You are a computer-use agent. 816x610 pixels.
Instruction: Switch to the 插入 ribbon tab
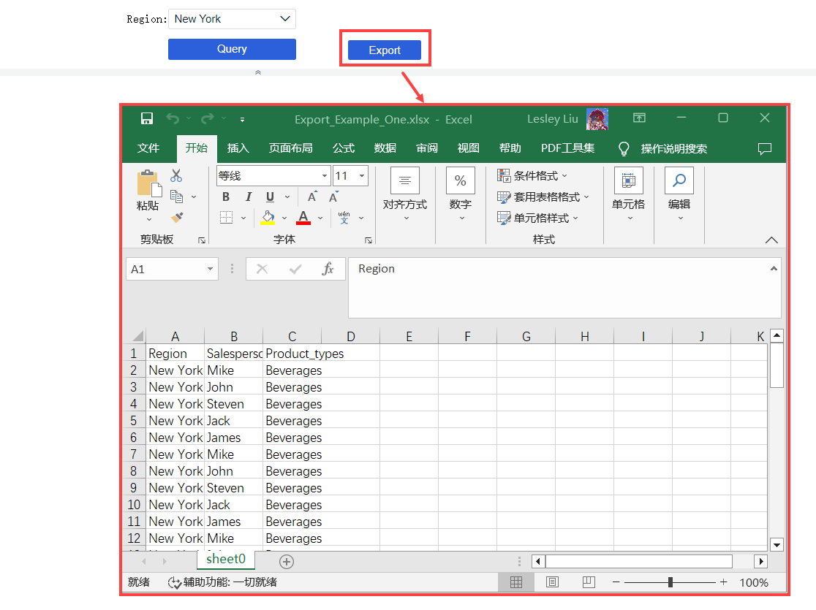pyautogui.click(x=238, y=148)
